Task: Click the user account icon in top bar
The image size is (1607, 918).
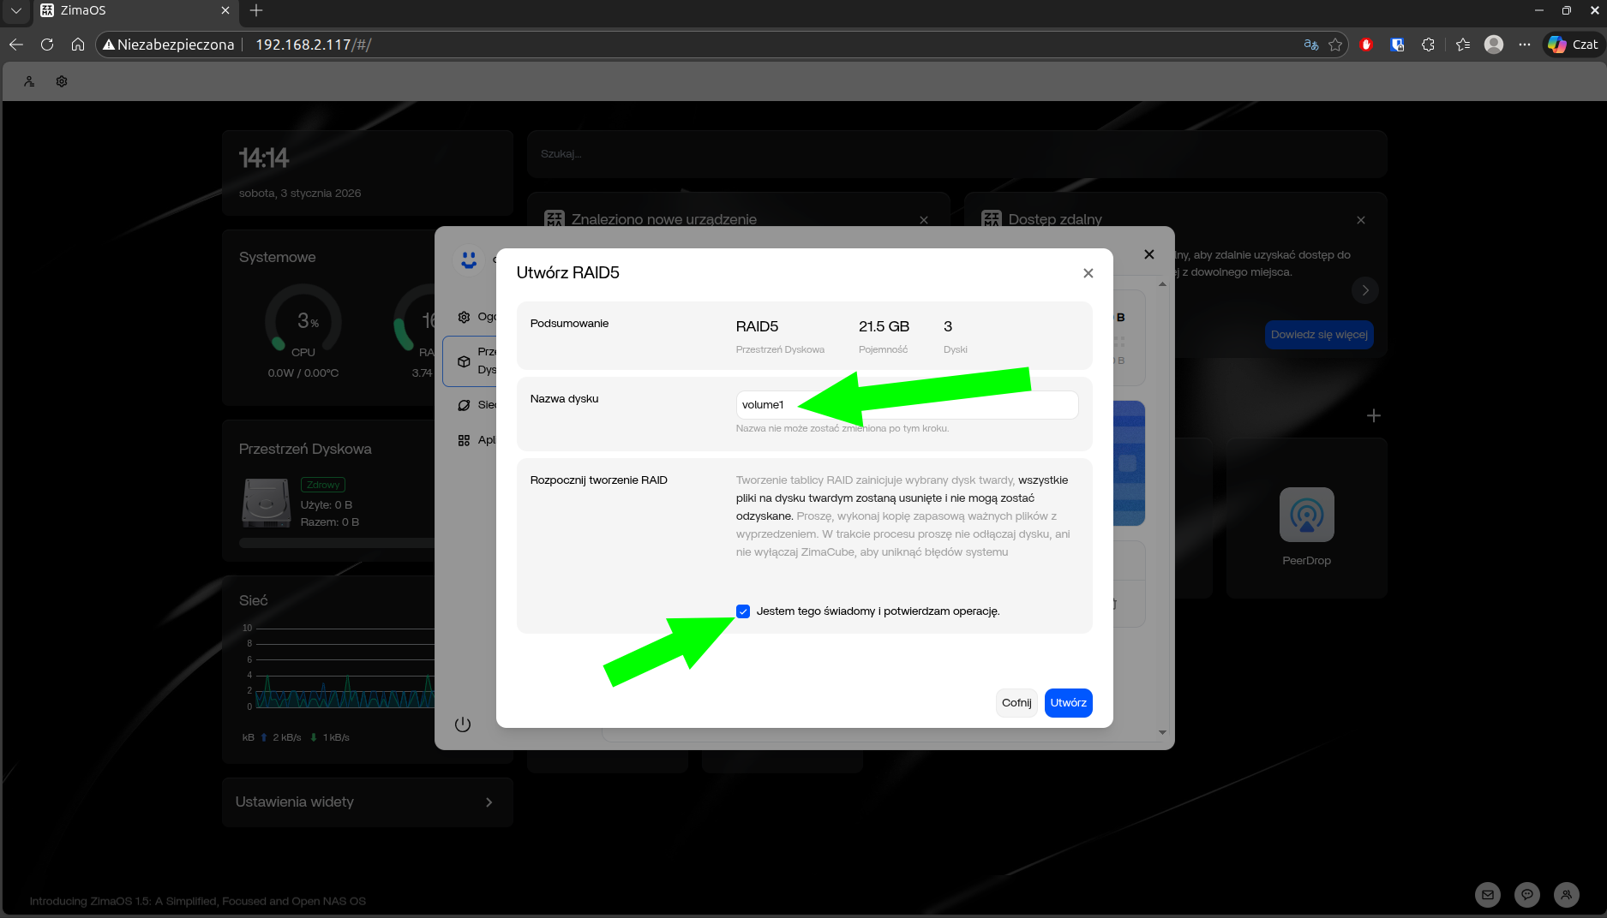Action: (29, 81)
